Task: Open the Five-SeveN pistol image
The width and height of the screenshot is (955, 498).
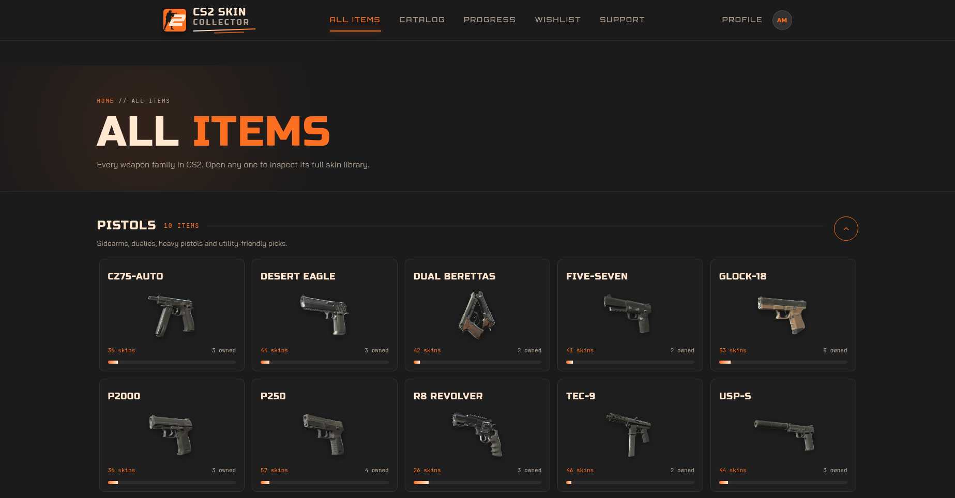Action: click(629, 314)
